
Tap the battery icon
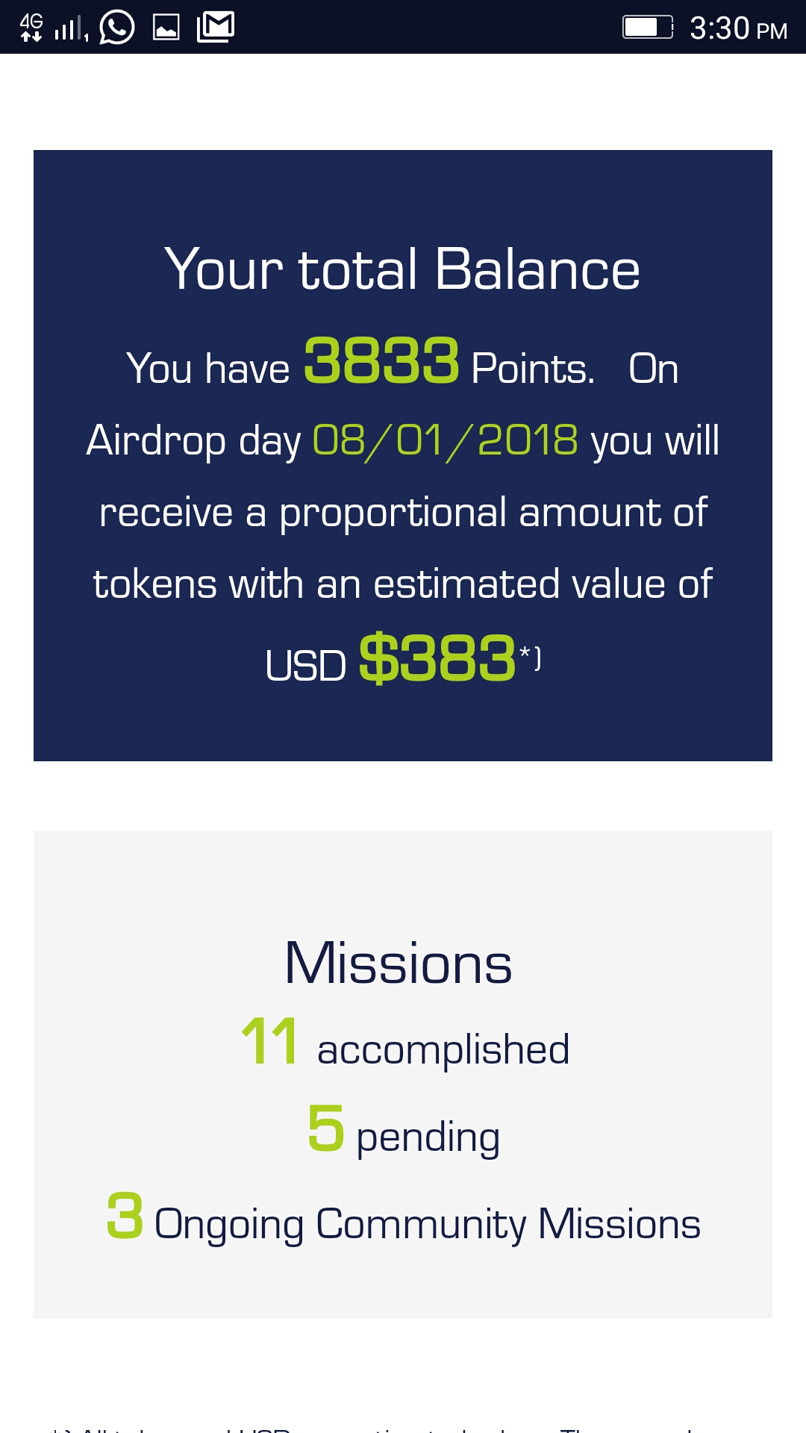648,28
